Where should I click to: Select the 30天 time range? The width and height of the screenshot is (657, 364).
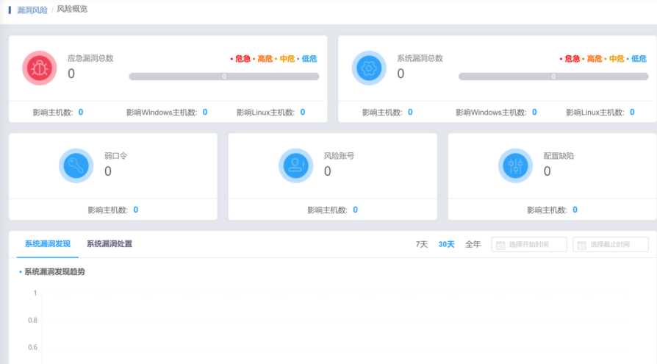point(446,244)
